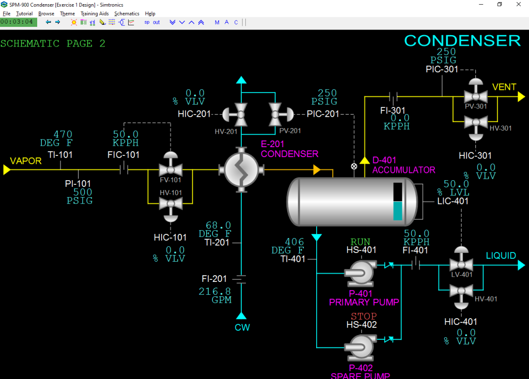Click the 'out' output toolbar button
This screenshot has height=379, width=529.
point(156,22)
